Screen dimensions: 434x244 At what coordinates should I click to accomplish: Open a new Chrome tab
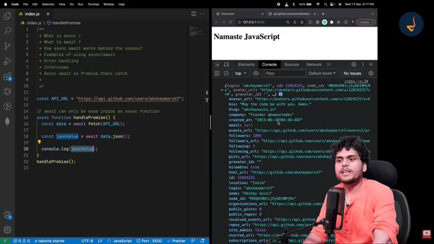tap(323, 14)
